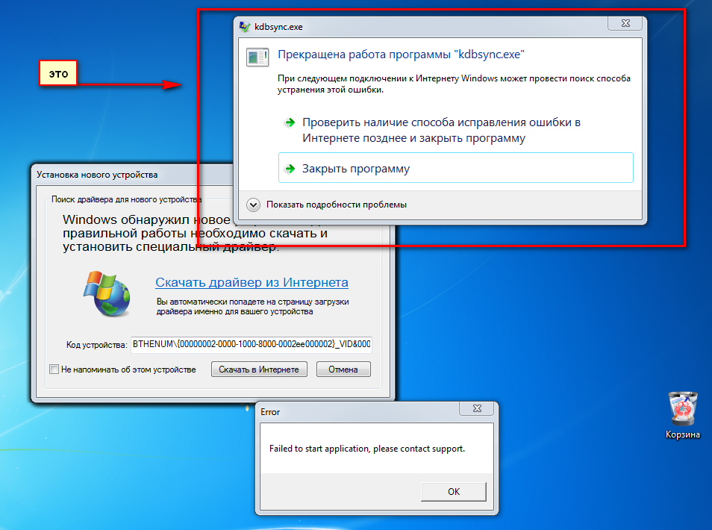Click green arrow next to 'Проверить наличие способа'
Viewport: 712px width, 530px height.
tap(290, 122)
